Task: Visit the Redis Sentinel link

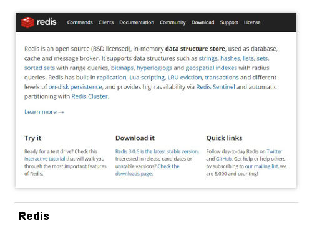Action: 215,87
